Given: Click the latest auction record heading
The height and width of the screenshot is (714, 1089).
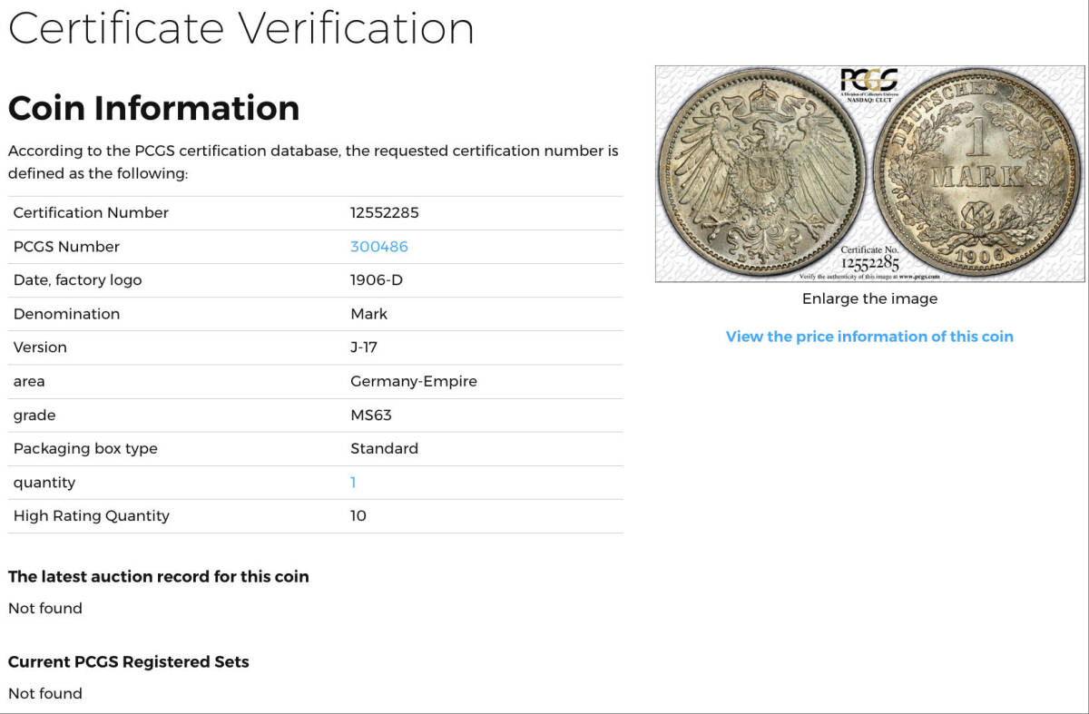Looking at the screenshot, I should pyautogui.click(x=158, y=577).
